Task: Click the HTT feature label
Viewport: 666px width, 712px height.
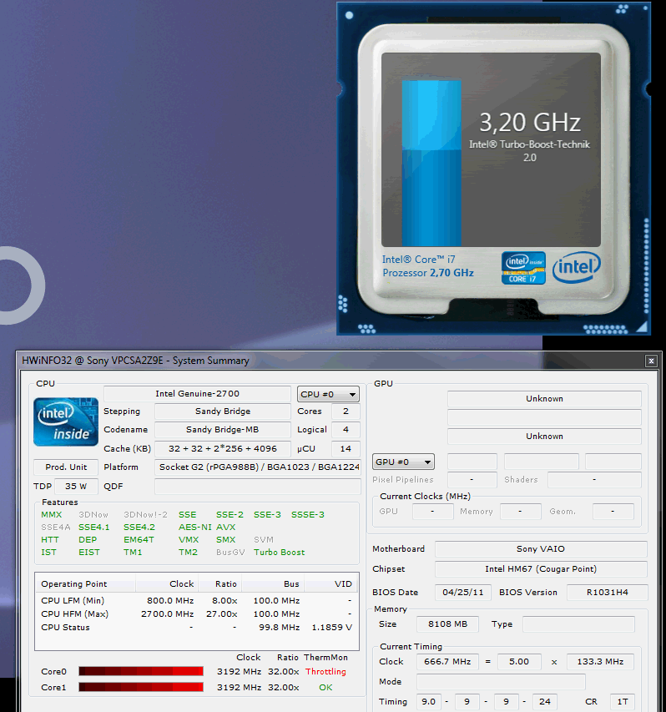Action: 50,539
